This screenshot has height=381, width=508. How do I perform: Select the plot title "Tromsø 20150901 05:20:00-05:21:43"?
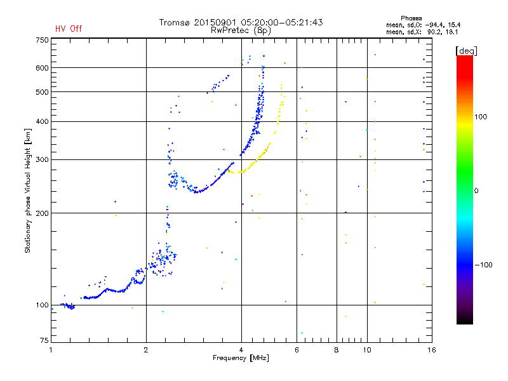point(241,22)
